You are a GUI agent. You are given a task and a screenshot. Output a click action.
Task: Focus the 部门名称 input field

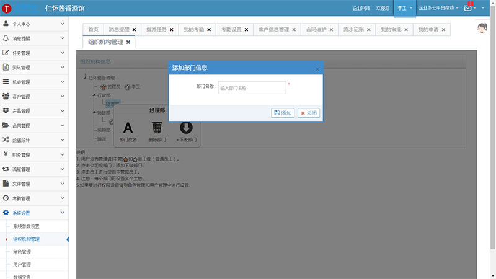click(x=252, y=88)
